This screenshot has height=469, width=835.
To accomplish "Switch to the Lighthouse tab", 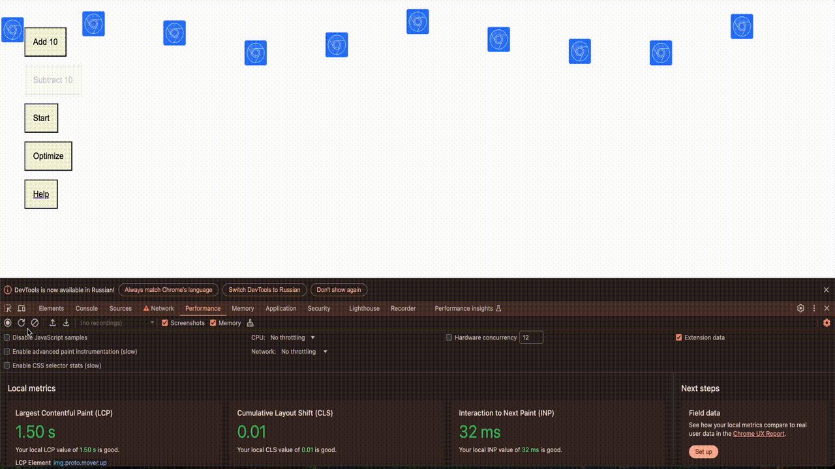I will (364, 309).
